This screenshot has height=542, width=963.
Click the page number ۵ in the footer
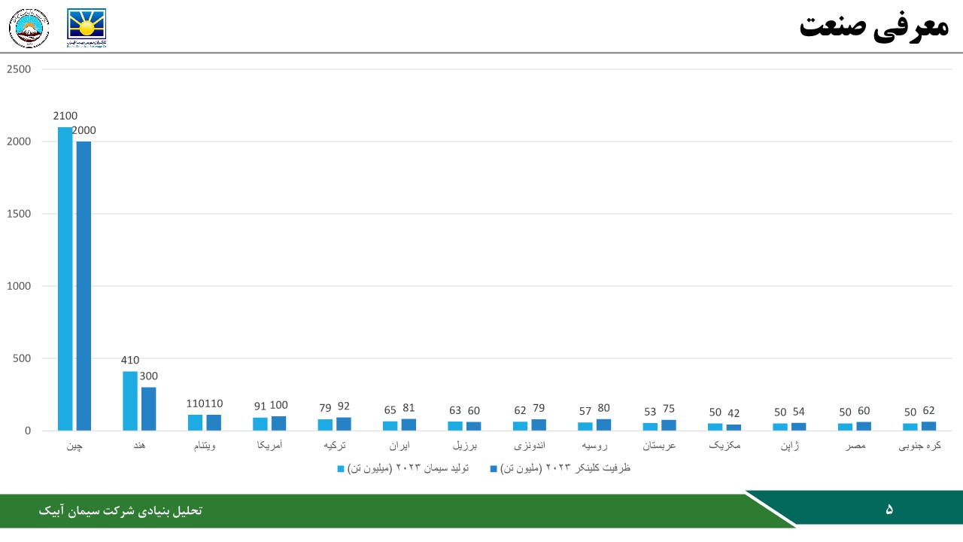891,510
